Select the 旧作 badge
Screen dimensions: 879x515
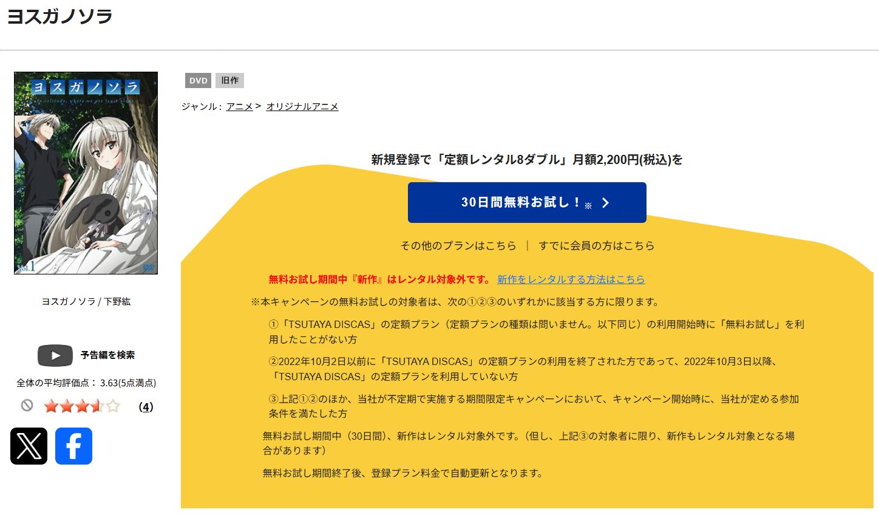point(229,80)
